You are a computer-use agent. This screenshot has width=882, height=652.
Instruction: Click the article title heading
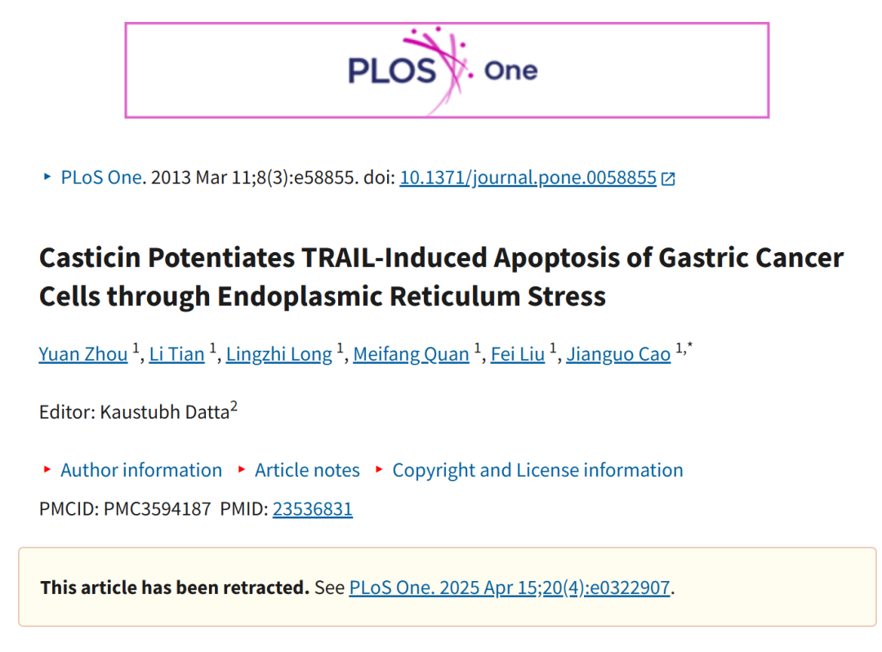(441, 277)
